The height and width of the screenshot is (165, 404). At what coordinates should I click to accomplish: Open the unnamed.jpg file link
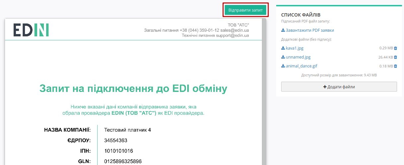click(x=298, y=57)
